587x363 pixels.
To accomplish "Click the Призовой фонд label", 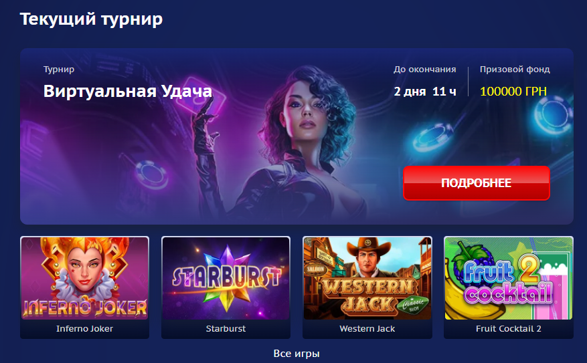I will tap(515, 69).
